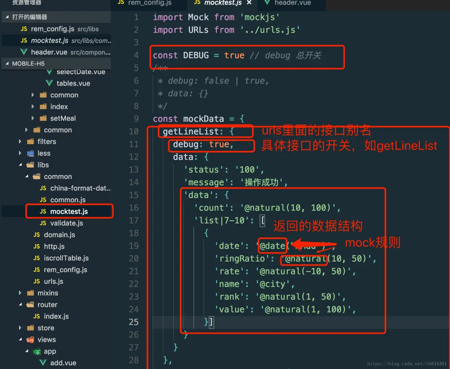This screenshot has height=369, width=450.
Task: Collapse the libs folder arrow
Action: (x=20, y=165)
